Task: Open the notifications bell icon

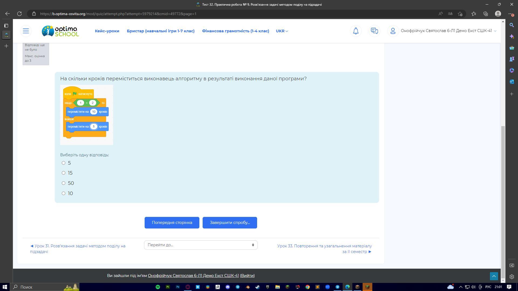Action: tap(356, 31)
